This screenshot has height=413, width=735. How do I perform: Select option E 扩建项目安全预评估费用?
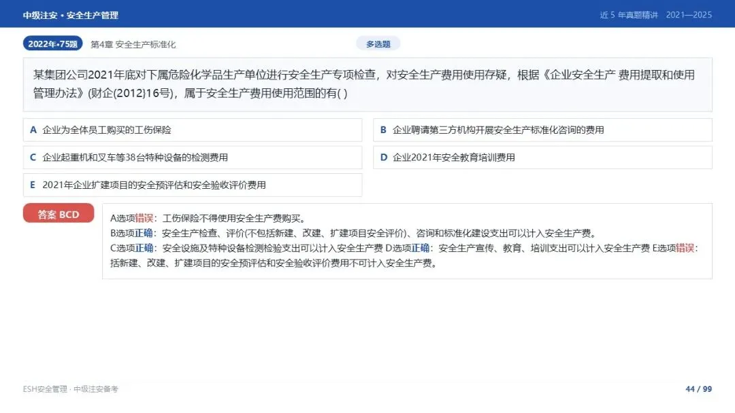pyautogui.click(x=192, y=185)
